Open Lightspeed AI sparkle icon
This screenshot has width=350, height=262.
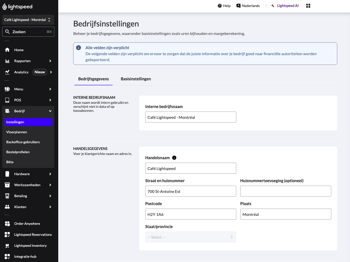(273, 6)
